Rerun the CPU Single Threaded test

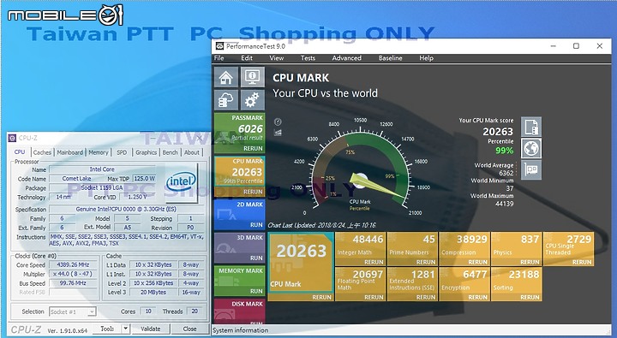582,262
